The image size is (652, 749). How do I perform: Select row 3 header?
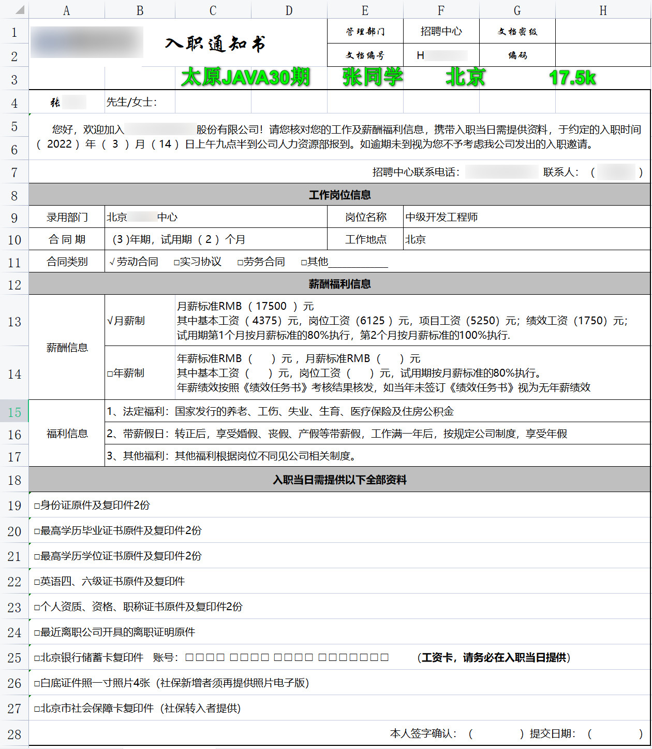point(14,80)
